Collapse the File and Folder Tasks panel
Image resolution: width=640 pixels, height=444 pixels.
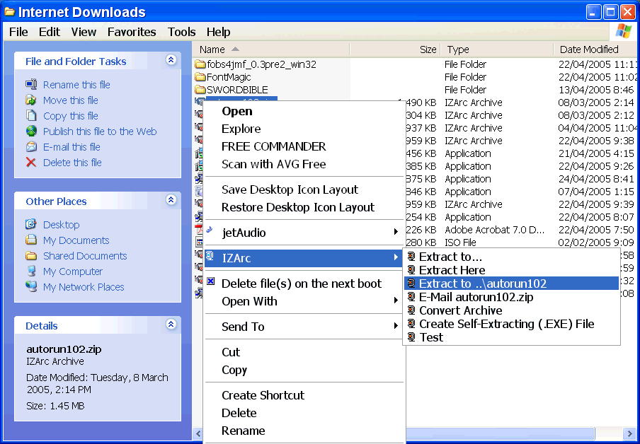coord(171,60)
